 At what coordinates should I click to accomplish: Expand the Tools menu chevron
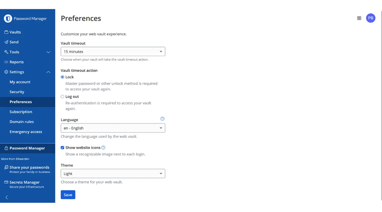pyautogui.click(x=48, y=52)
